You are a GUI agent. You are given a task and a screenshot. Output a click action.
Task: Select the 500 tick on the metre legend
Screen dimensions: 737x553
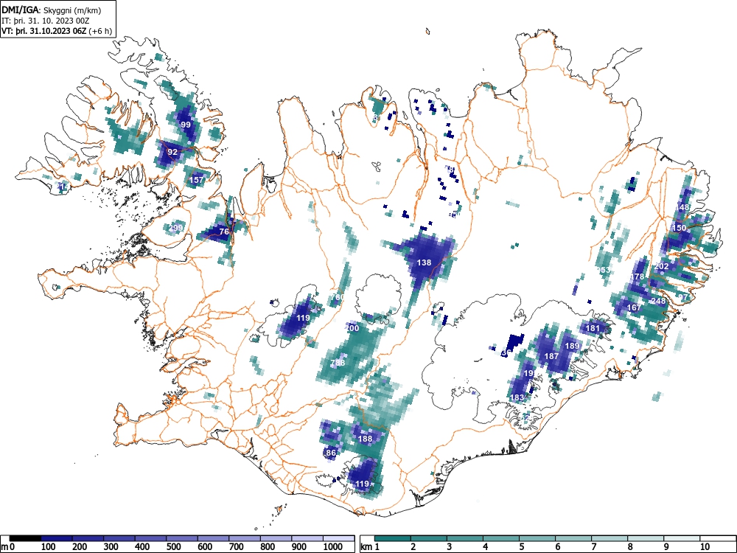(174, 547)
